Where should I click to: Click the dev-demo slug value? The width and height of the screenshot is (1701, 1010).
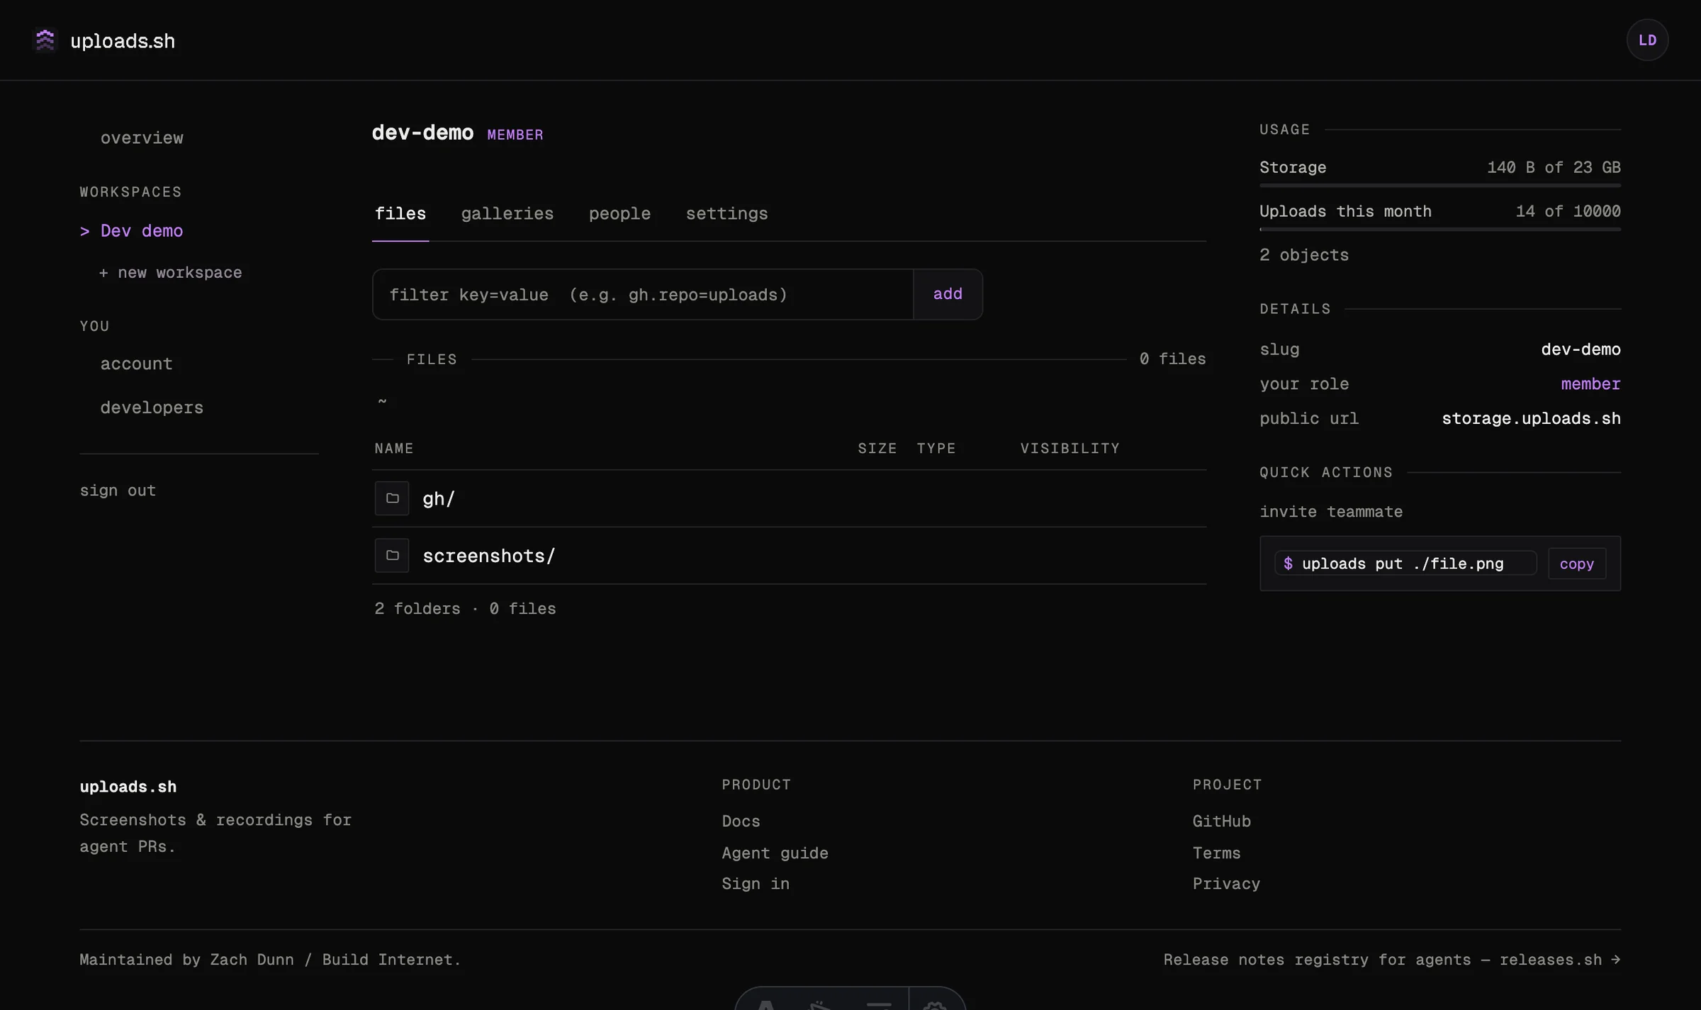click(x=1581, y=349)
